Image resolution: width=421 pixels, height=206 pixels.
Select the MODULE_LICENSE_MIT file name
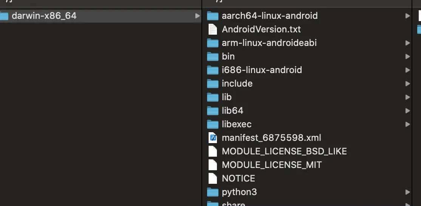[272, 165]
